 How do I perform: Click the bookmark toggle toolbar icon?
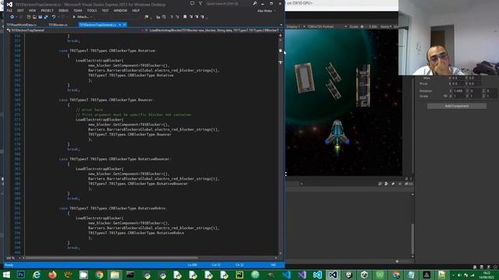[185, 17]
